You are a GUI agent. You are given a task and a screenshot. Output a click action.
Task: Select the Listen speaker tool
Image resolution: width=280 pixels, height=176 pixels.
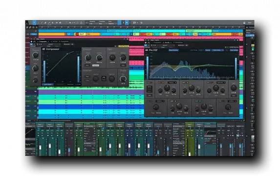(61, 22)
